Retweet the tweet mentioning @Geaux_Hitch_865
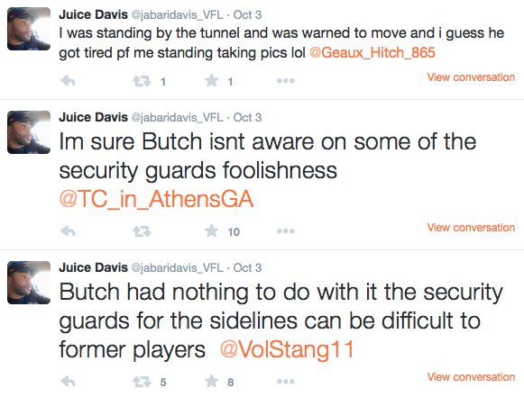The height and width of the screenshot is (397, 524). coord(142,81)
